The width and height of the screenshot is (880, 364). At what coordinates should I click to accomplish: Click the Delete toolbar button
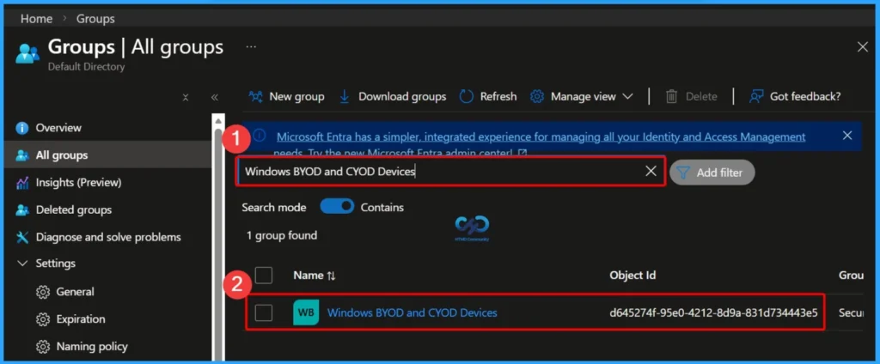point(692,96)
